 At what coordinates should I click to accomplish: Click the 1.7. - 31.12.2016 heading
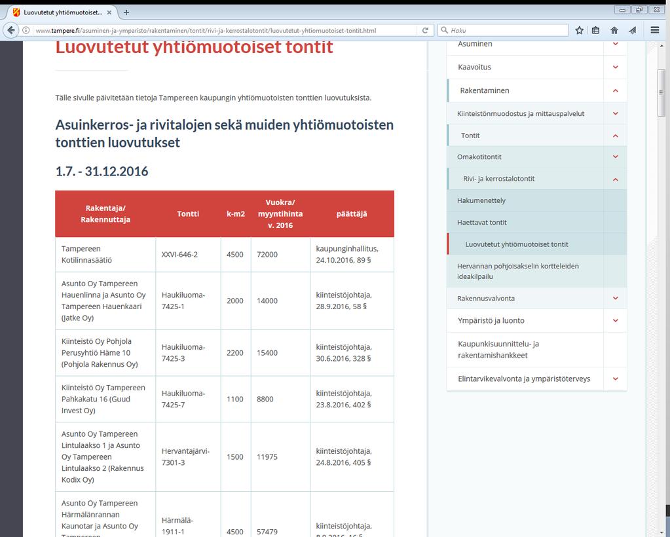coord(102,172)
